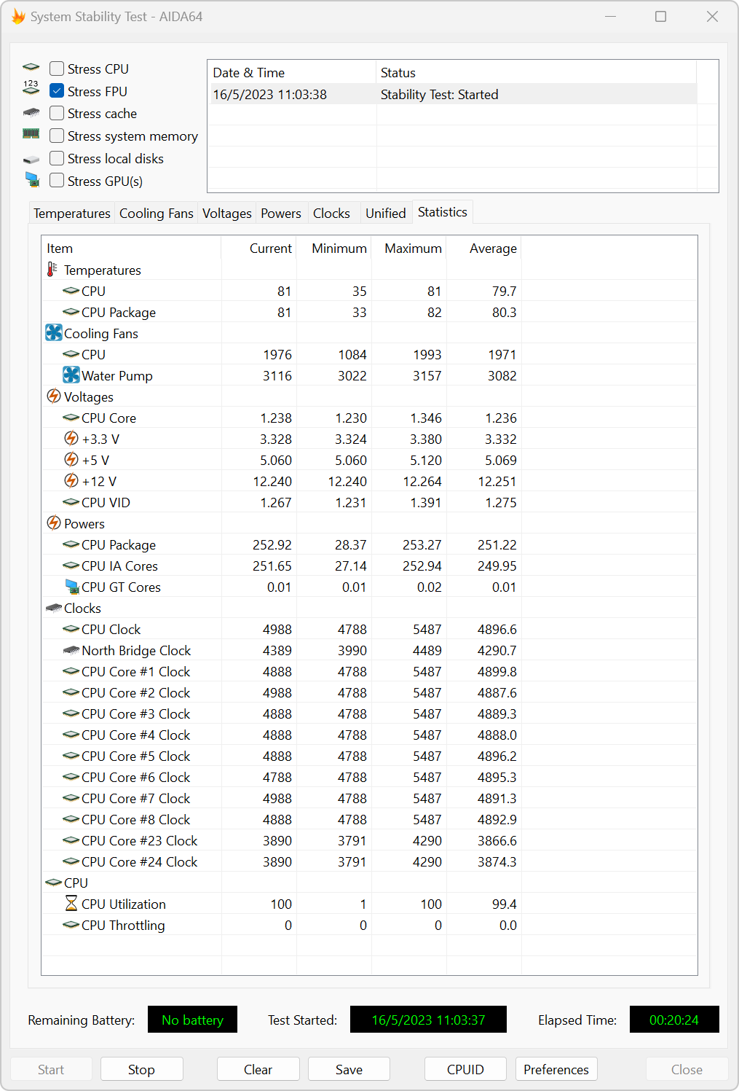Click the CPU GT Cores monitor icon

pos(71,587)
